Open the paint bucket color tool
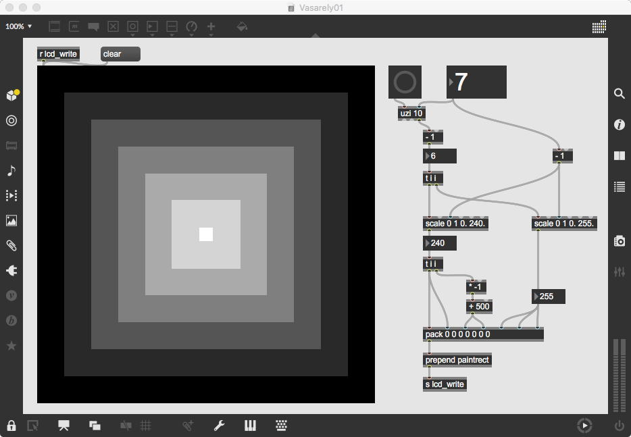 tap(242, 27)
